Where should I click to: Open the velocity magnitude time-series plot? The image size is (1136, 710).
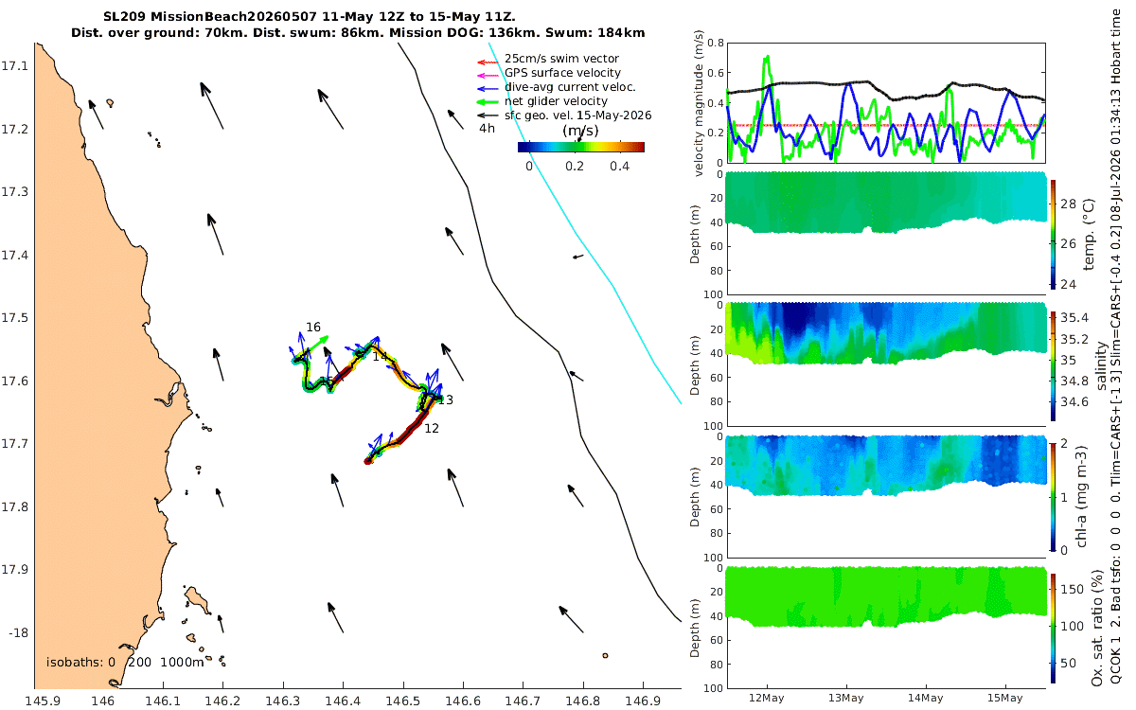point(886,102)
